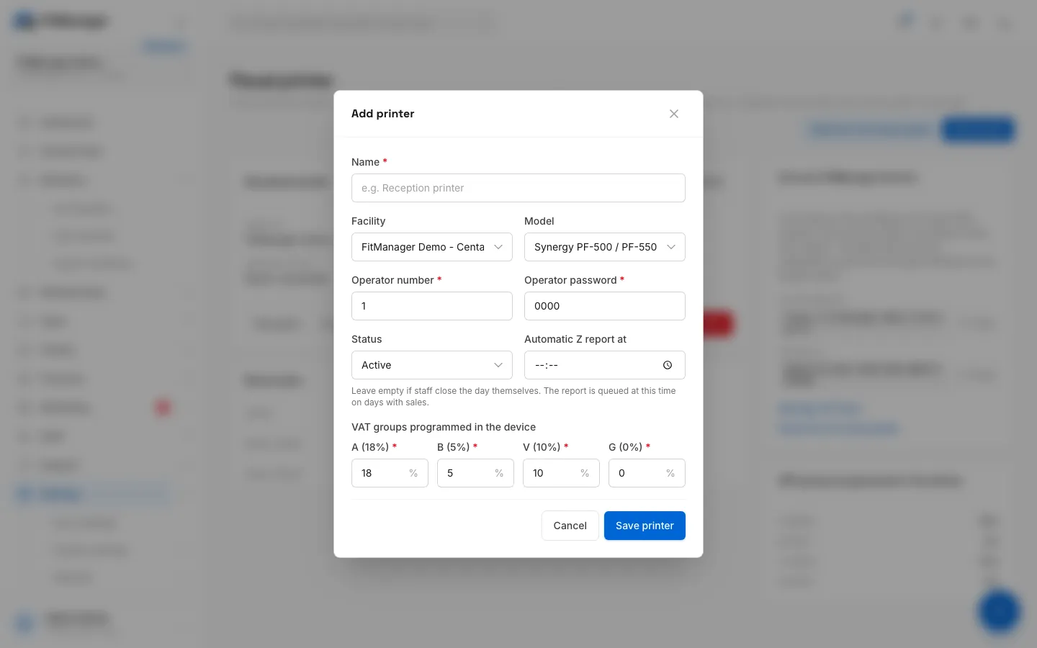
Task: Click the Name input field
Action: (518, 188)
